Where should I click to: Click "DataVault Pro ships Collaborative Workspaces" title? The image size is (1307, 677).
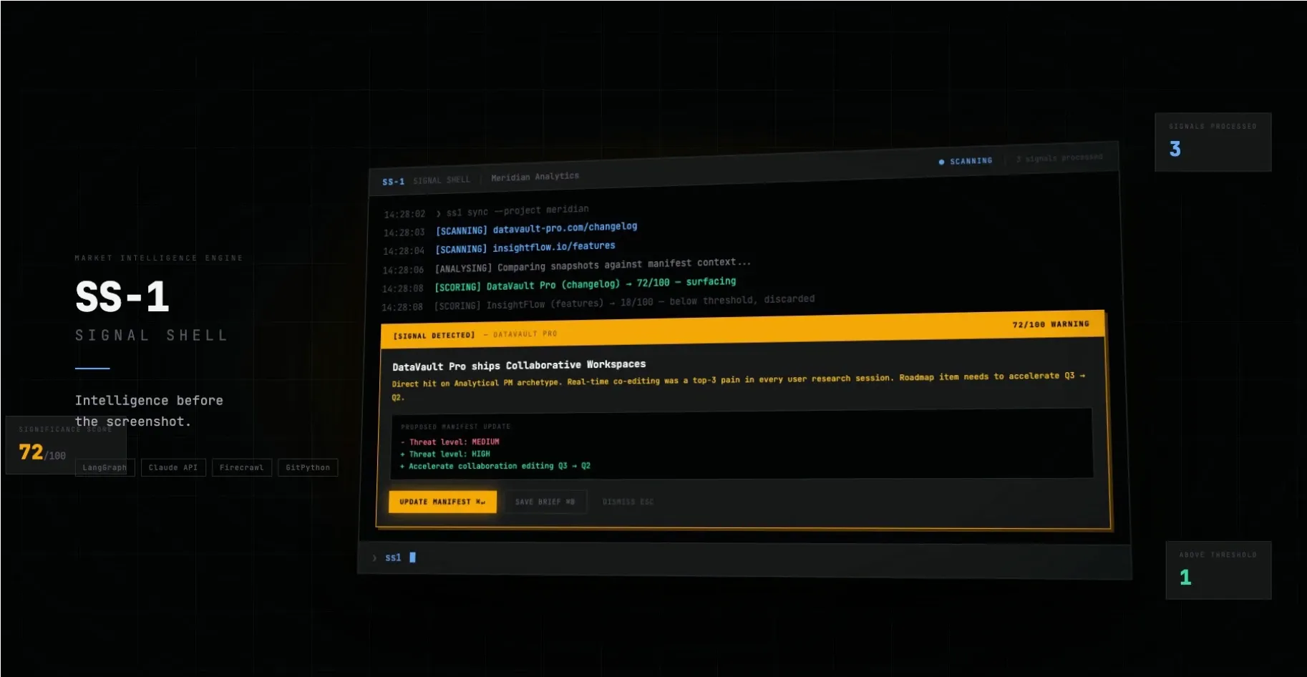click(x=519, y=366)
